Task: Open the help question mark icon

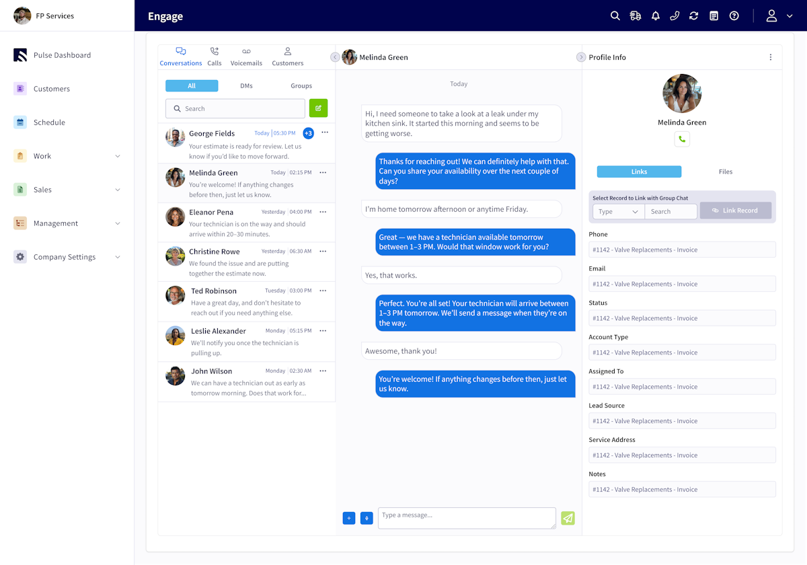Action: click(734, 16)
